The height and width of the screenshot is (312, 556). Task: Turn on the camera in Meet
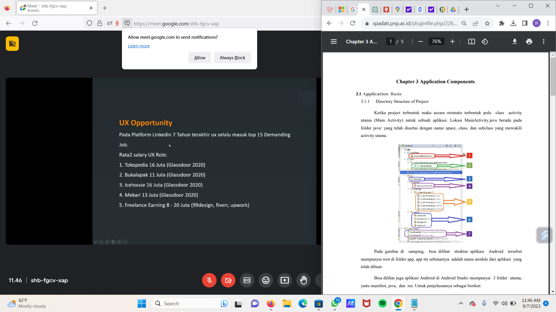[x=228, y=280]
